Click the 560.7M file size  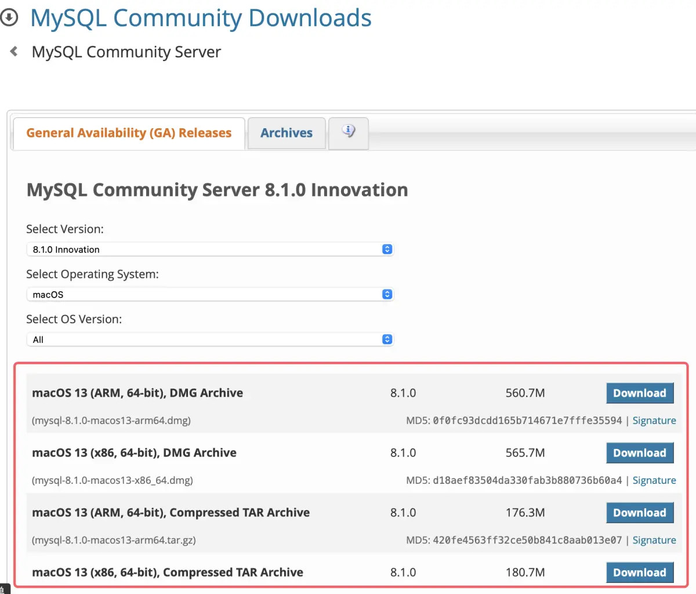tap(525, 393)
